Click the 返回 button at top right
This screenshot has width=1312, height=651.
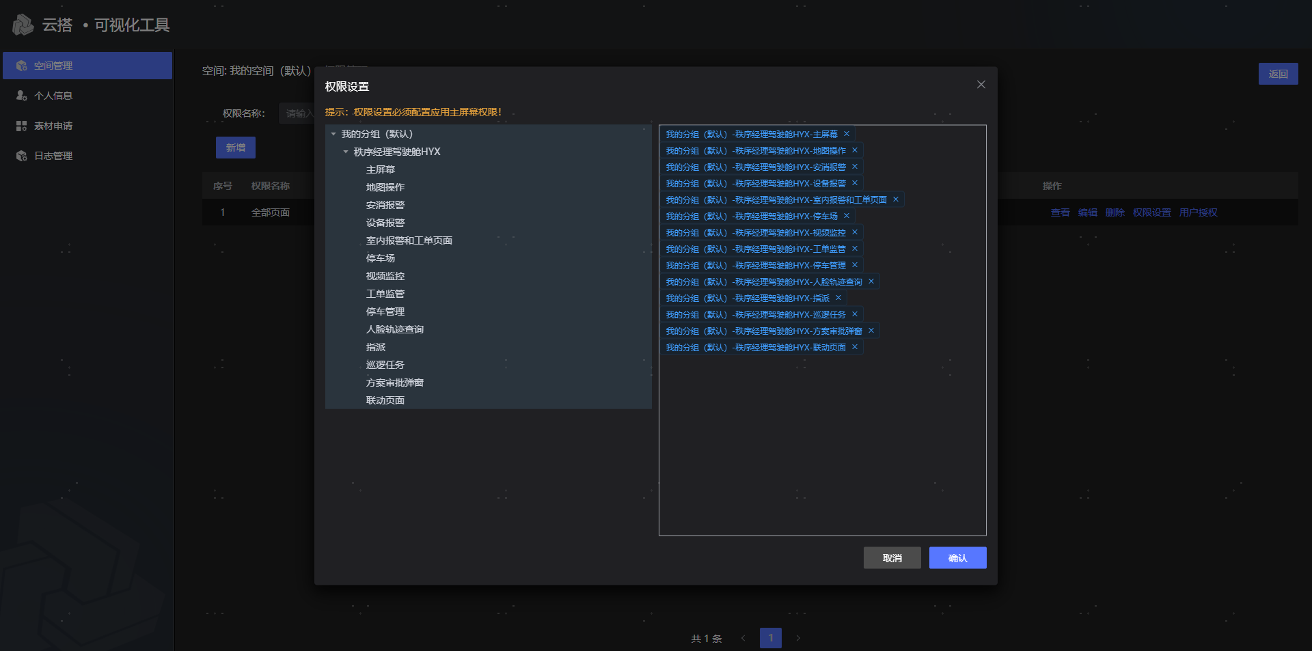click(x=1279, y=74)
